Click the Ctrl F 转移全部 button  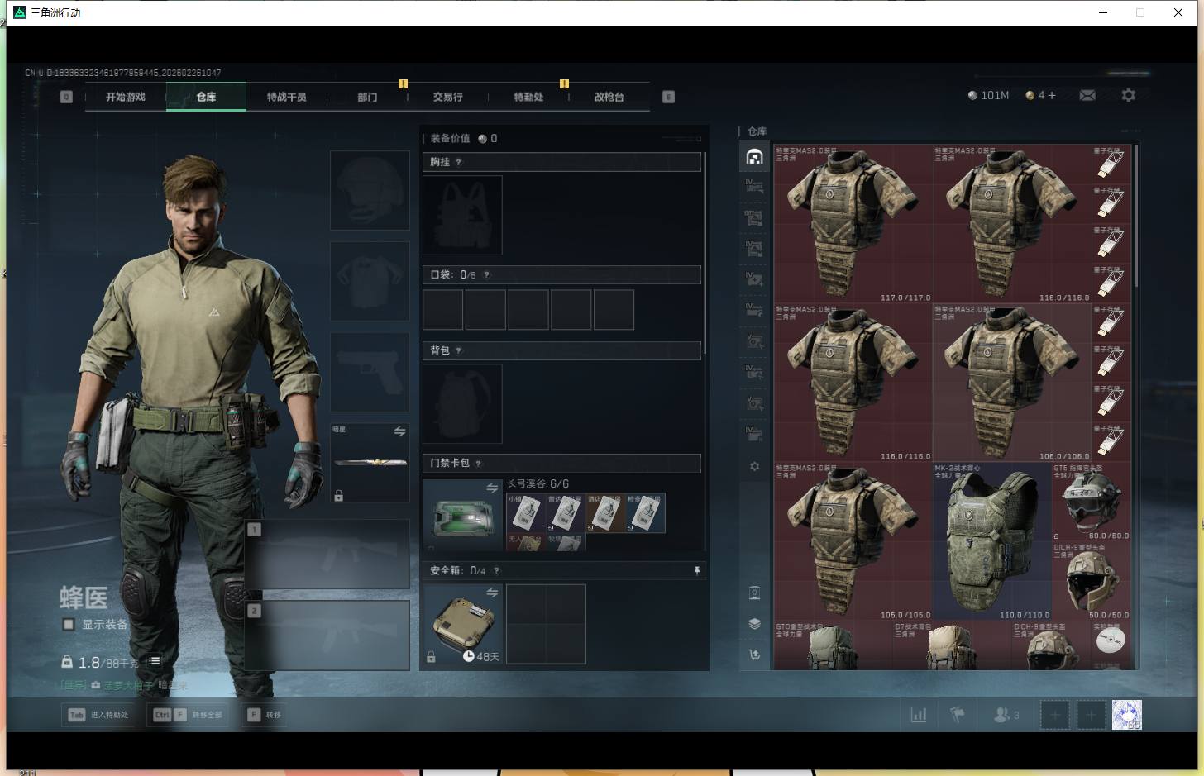coord(189,715)
